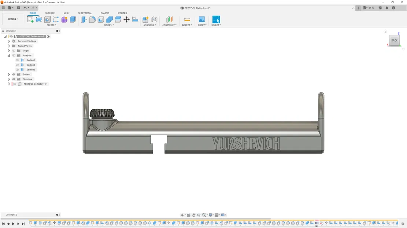Open the SHEET METAL tab
This screenshot has height=228, width=407.
click(85, 13)
